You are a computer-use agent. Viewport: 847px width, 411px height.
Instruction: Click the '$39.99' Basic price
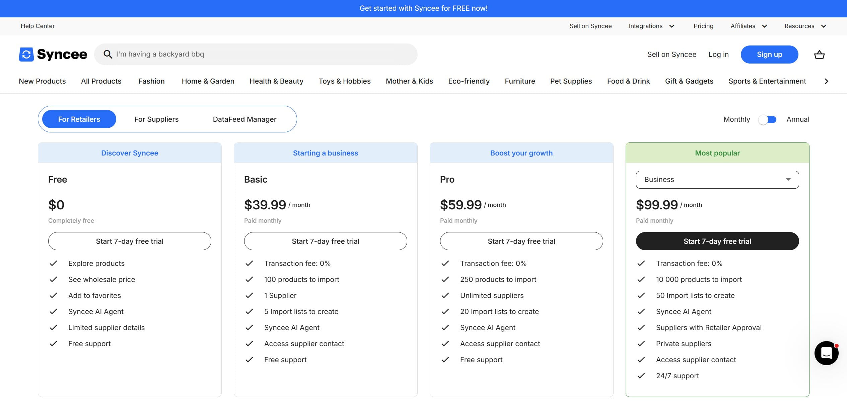pyautogui.click(x=265, y=205)
